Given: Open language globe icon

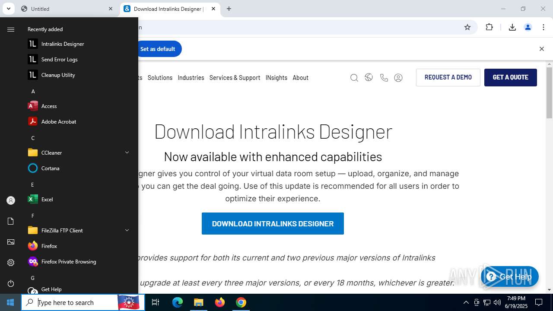Looking at the screenshot, I should pos(369,77).
